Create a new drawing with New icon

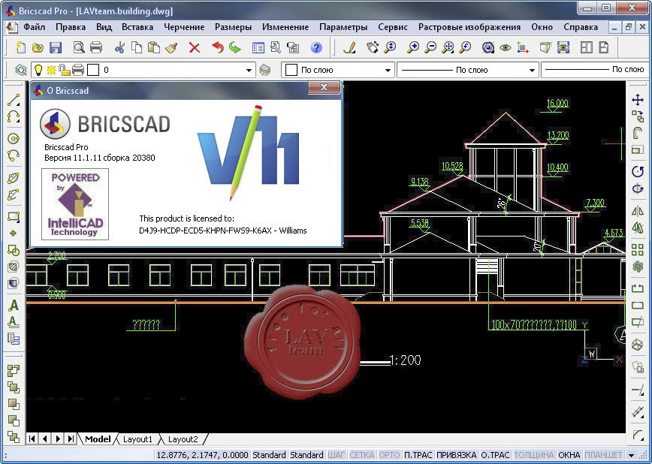point(20,47)
